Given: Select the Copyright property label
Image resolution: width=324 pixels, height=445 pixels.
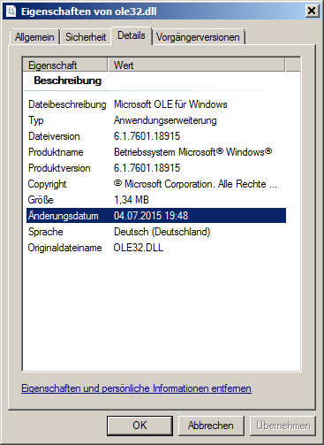Looking at the screenshot, I should click(x=47, y=184).
